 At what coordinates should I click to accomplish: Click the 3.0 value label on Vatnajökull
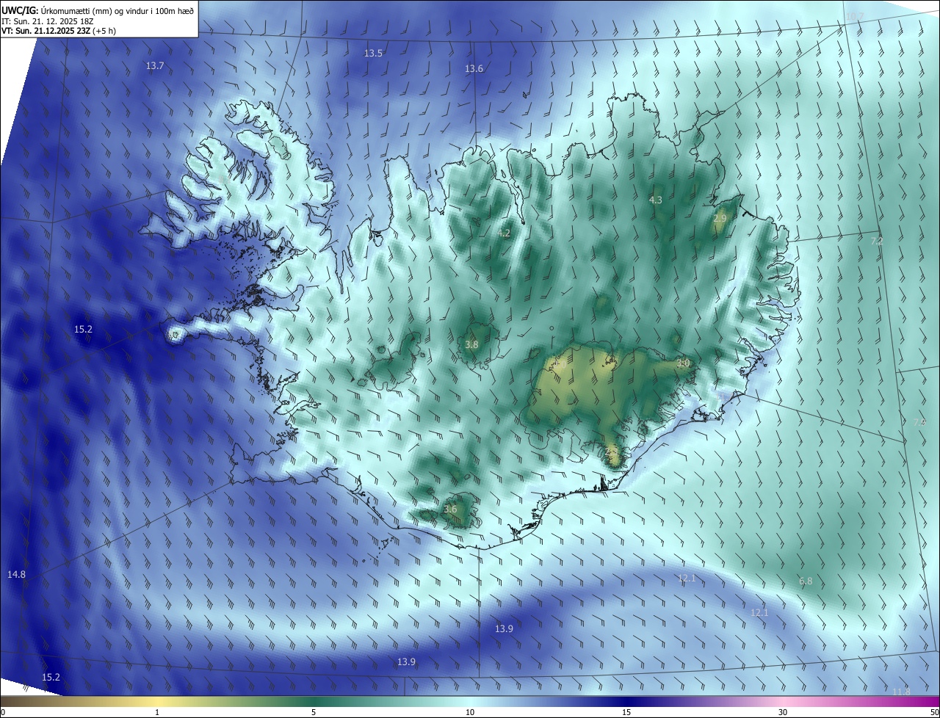coord(682,363)
